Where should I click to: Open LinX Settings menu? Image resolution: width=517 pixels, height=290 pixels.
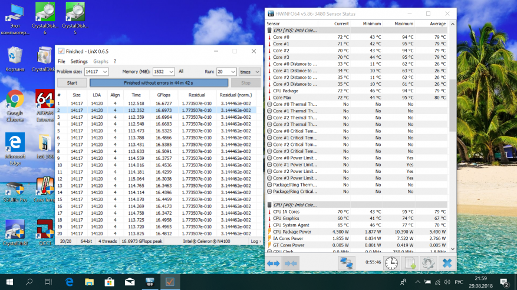[79, 61]
